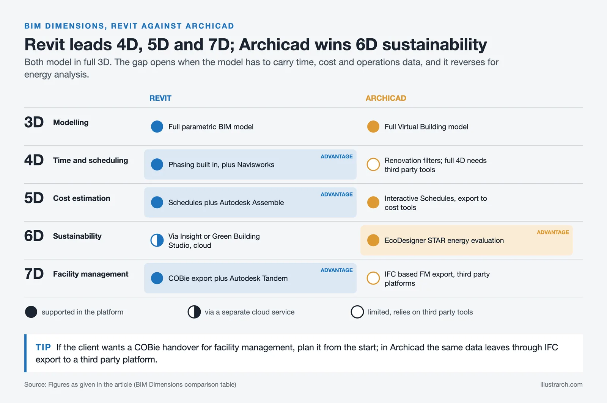The width and height of the screenshot is (607, 403).
Task: Click the Source footnote line
Action: tap(130, 384)
